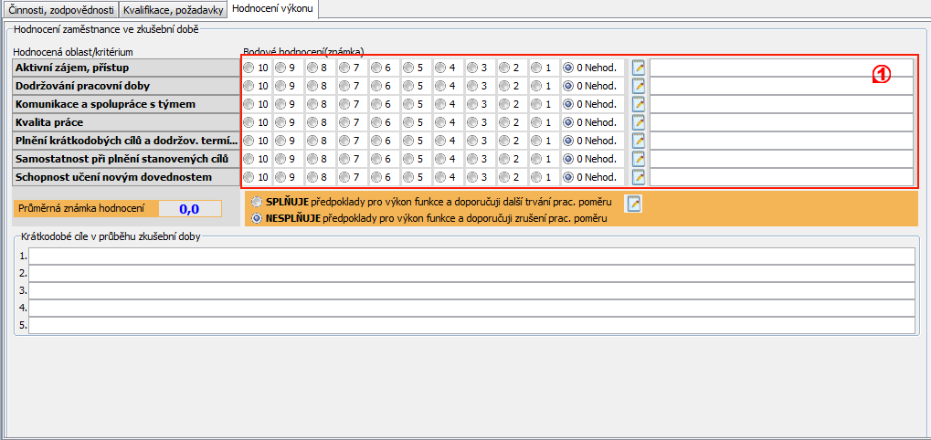Click edit icon in Samostatnost při plnění row
This screenshot has width=931, height=440.
[639, 159]
